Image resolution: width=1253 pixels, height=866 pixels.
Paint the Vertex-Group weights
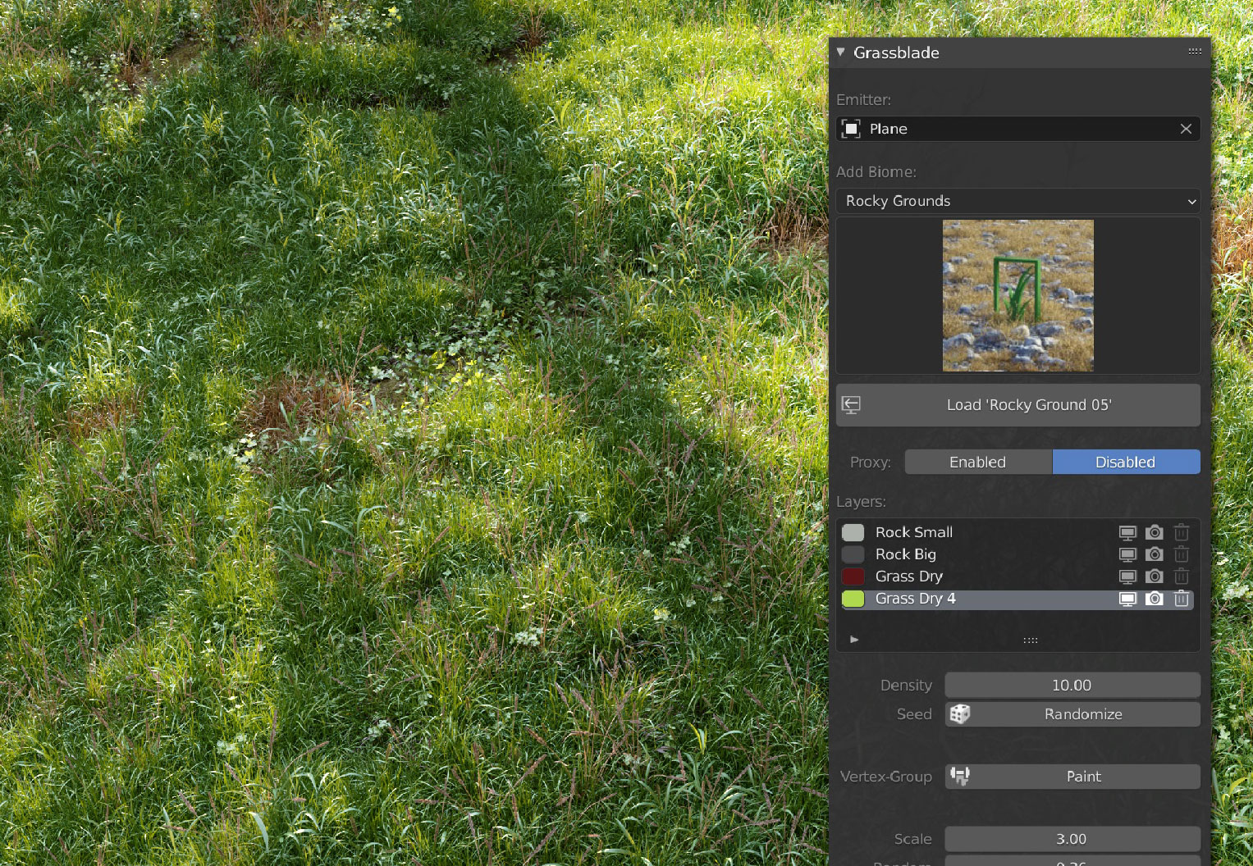(1072, 777)
